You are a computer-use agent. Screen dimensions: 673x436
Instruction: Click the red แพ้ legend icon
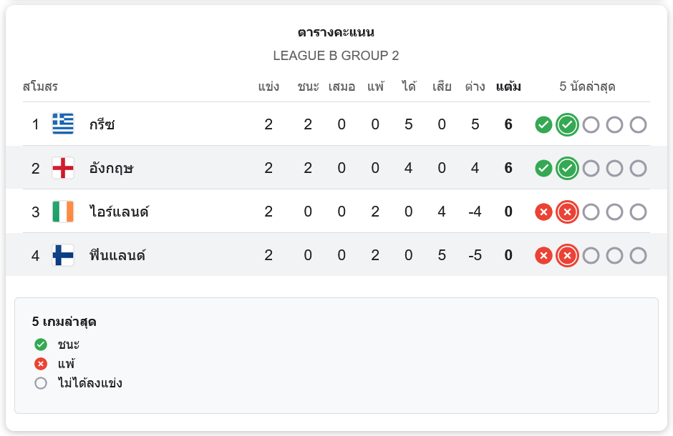click(x=41, y=364)
